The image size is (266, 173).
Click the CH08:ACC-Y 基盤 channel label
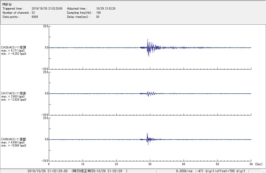14,139
